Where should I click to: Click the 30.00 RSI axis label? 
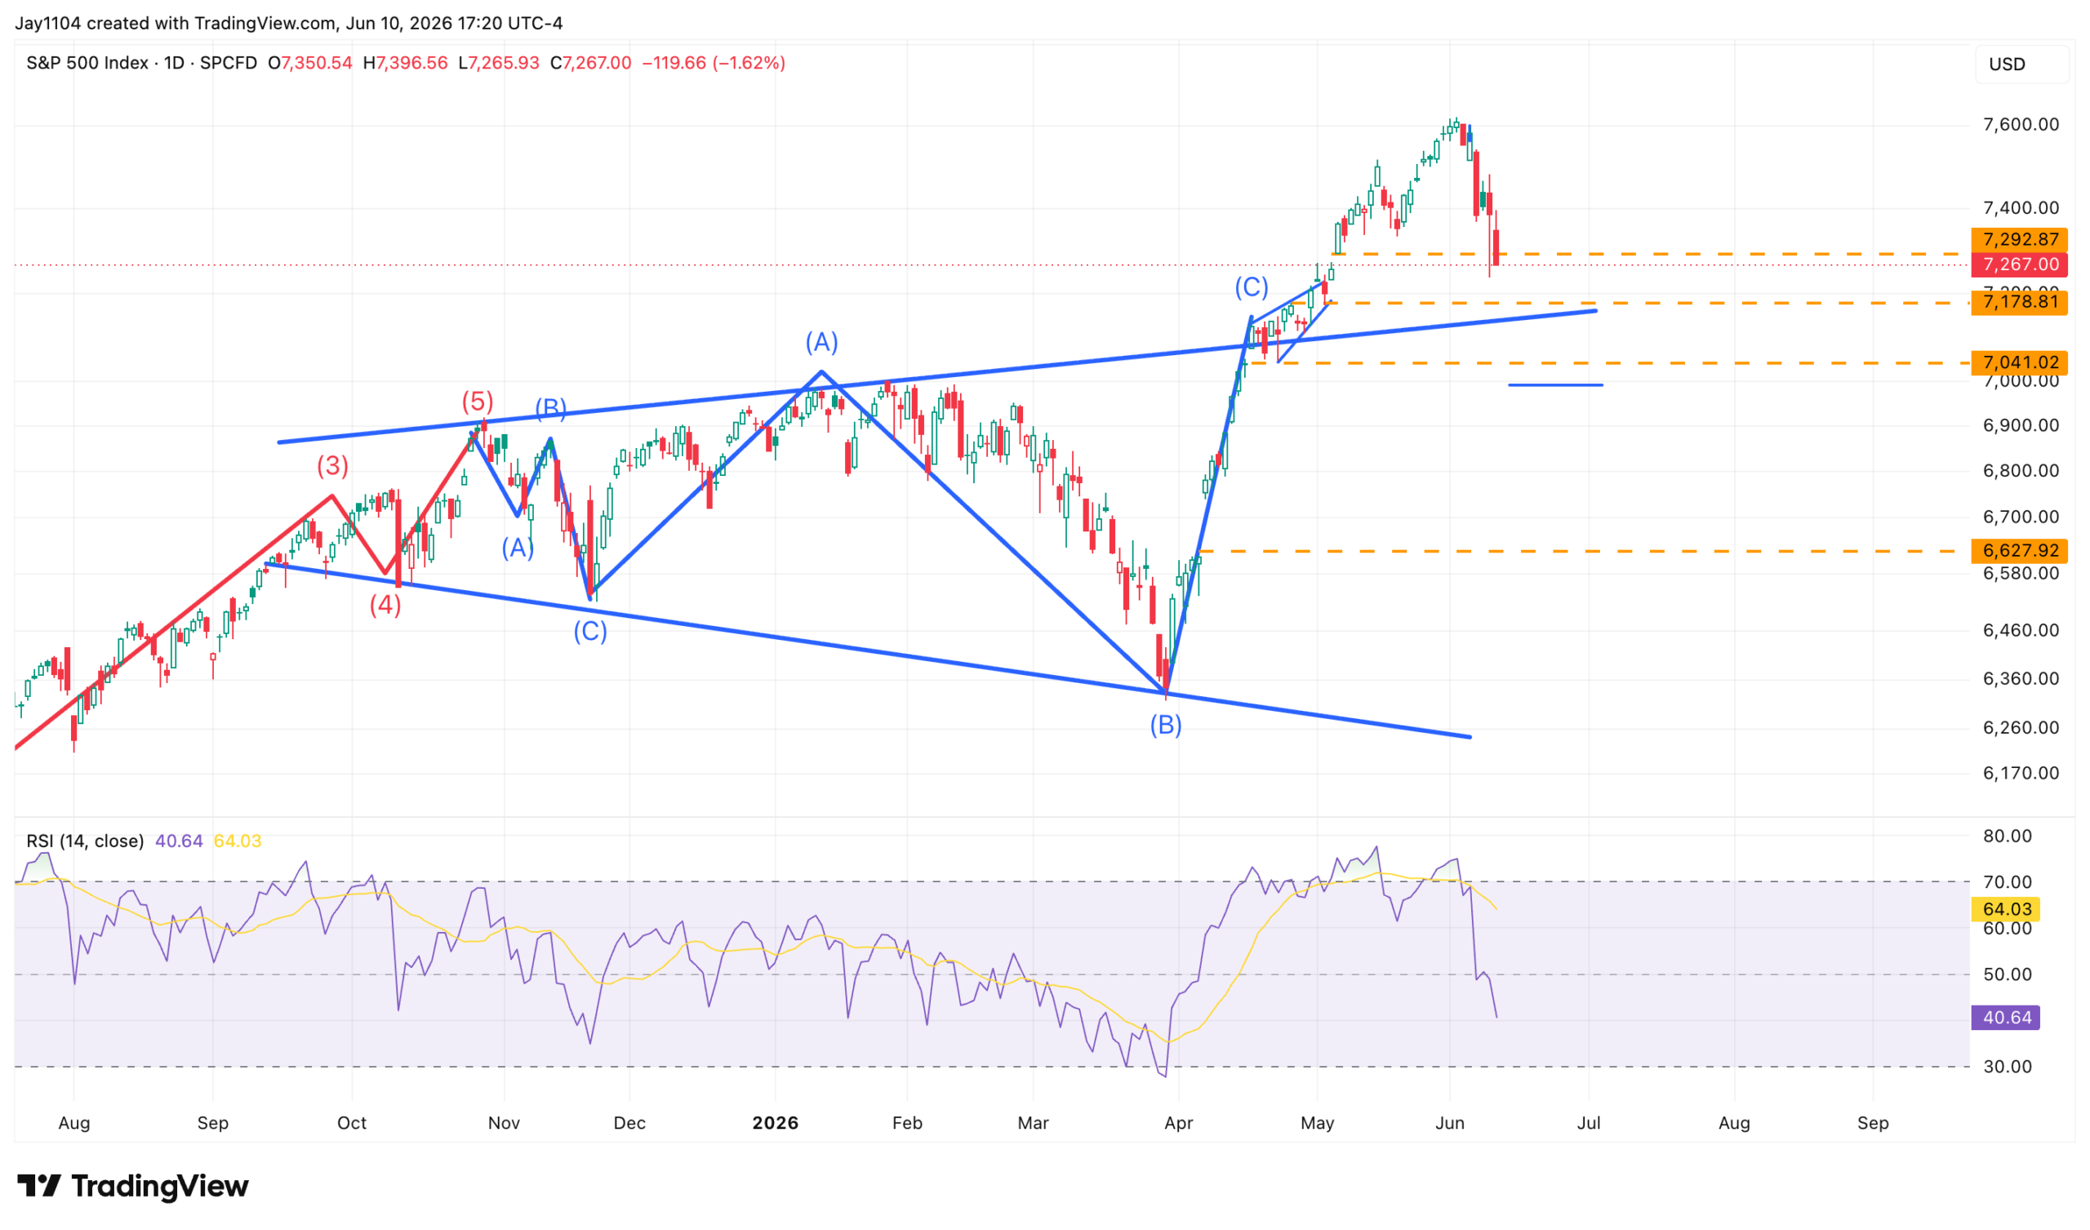pos(2007,1067)
